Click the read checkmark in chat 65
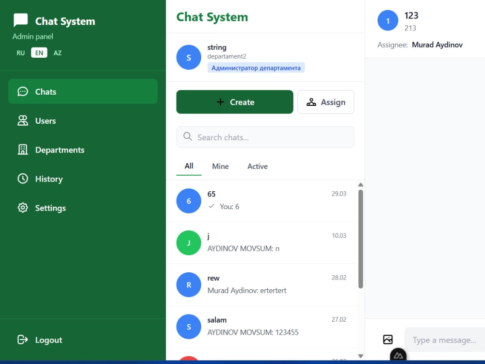The image size is (485, 364). tap(211, 206)
